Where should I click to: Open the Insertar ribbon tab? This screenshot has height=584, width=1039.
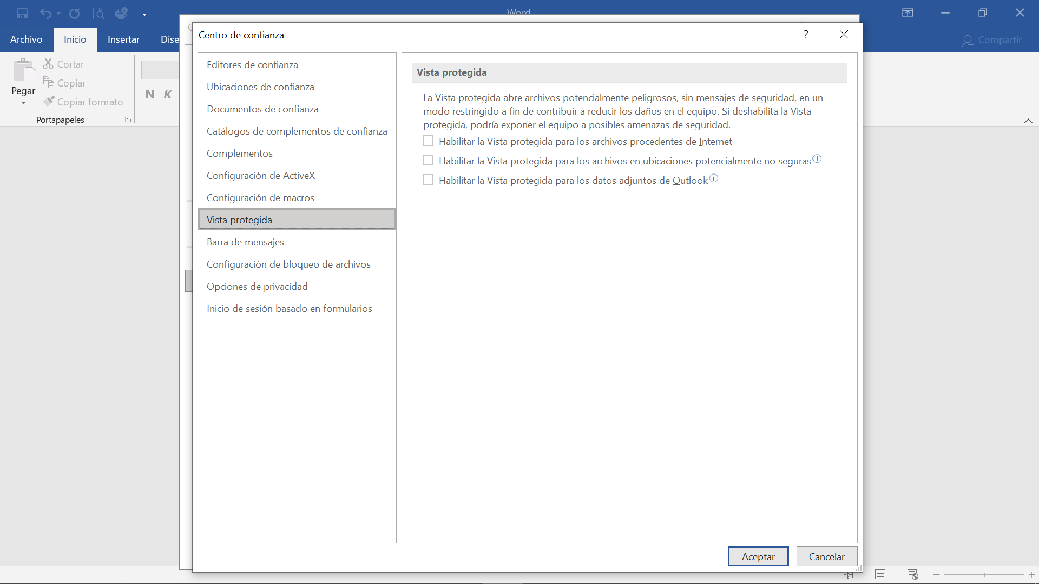point(123,39)
